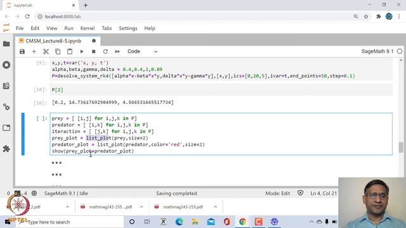This screenshot has width=406, height=228.
Task: Open the File menu
Action: tap(20, 28)
